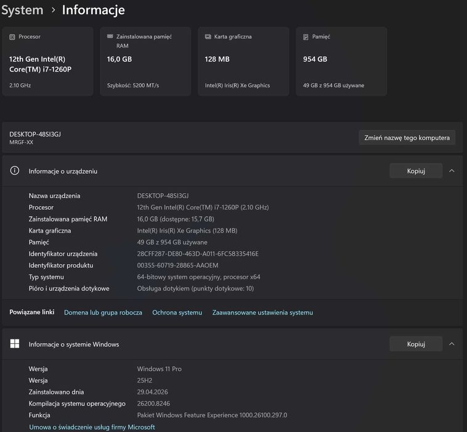
Task: Copy device information with Kopiuj
Action: tap(416, 171)
